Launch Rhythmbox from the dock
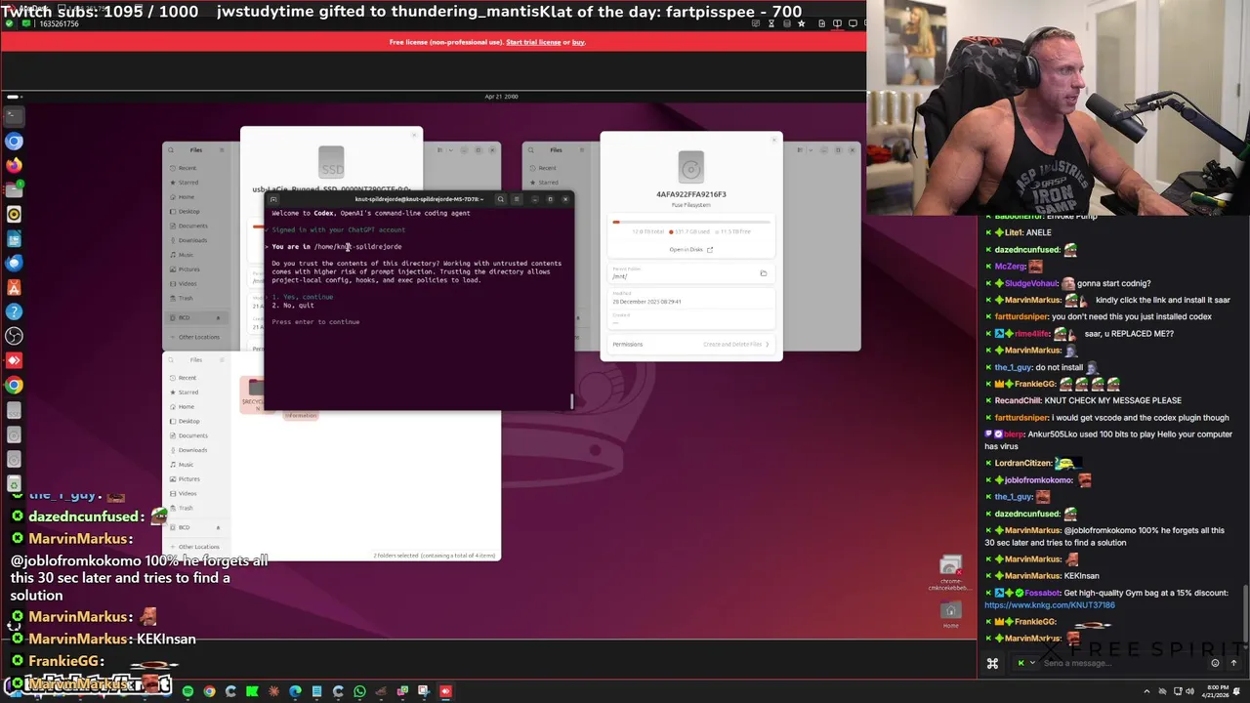This screenshot has height=703, width=1250. 14,215
